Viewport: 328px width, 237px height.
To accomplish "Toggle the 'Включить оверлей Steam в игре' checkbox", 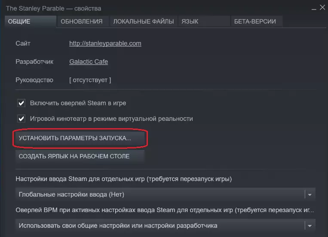I will [21, 103].
